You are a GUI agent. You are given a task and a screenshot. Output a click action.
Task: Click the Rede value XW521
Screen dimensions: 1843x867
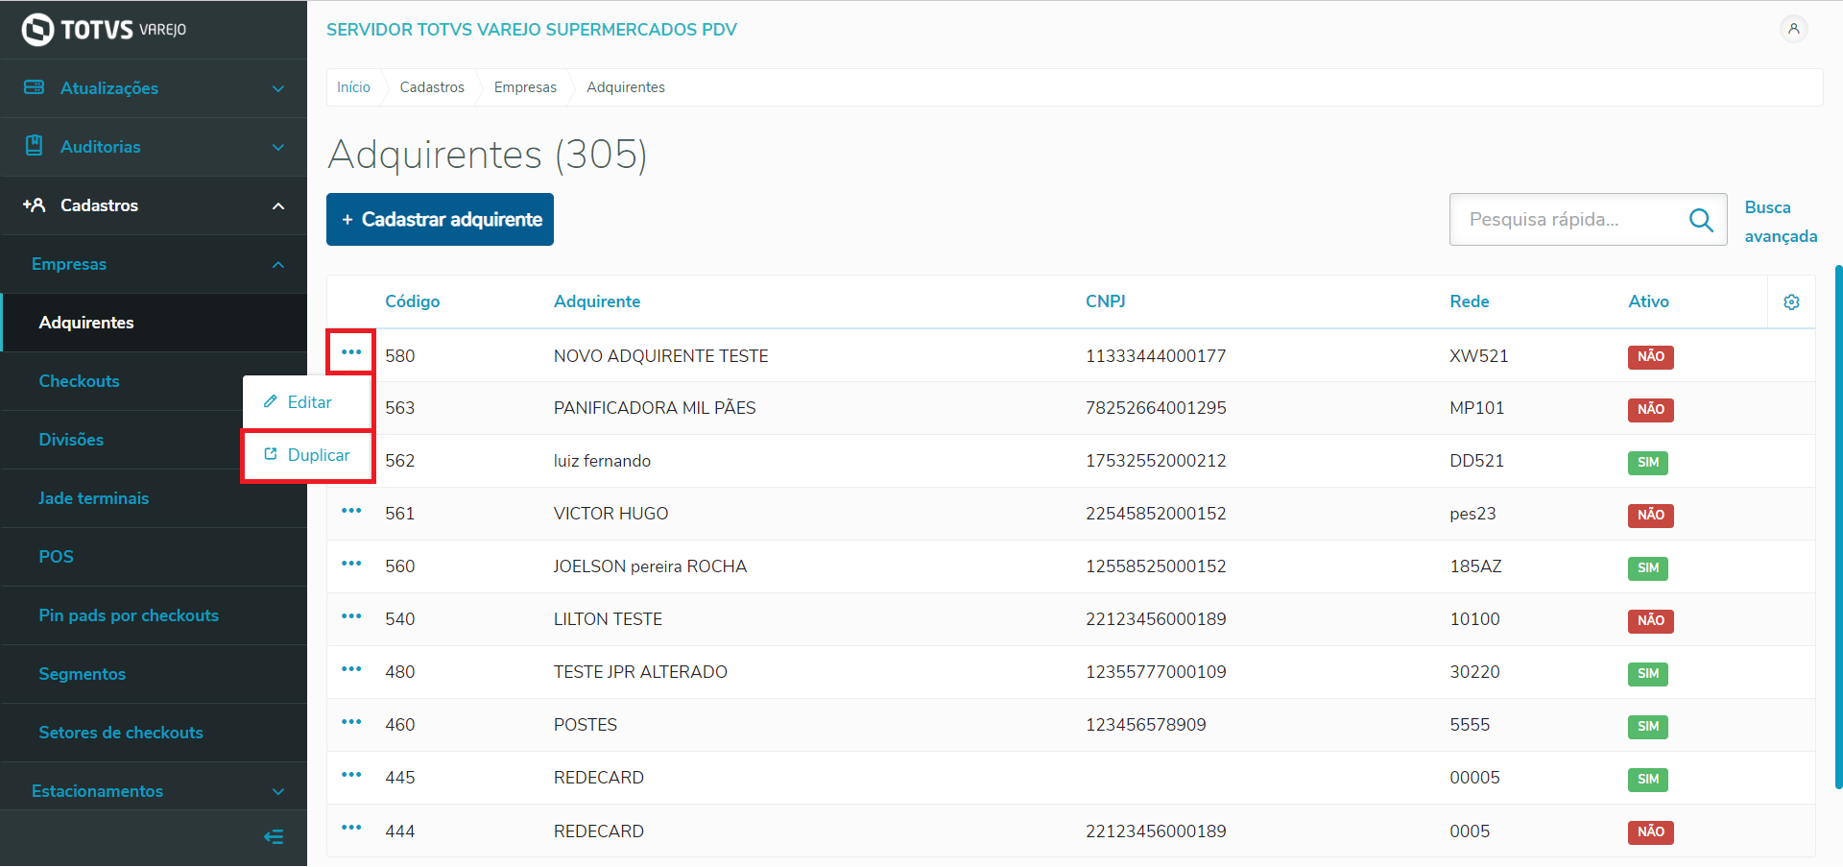(1478, 356)
